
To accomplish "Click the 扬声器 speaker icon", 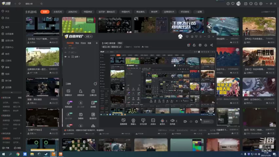I will (172, 121).
